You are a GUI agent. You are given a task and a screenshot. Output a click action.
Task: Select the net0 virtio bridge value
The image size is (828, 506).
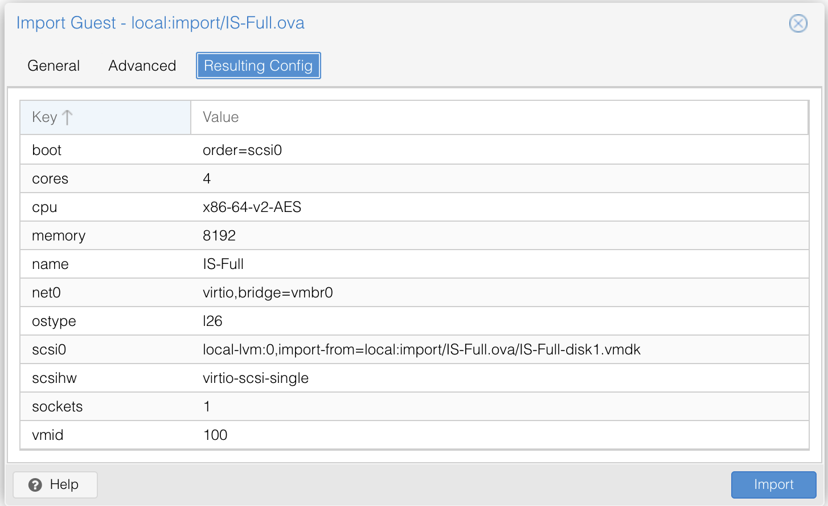tap(268, 292)
